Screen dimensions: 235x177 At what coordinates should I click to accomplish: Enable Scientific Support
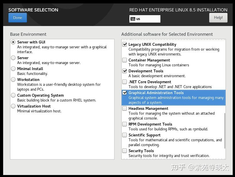[125, 135]
